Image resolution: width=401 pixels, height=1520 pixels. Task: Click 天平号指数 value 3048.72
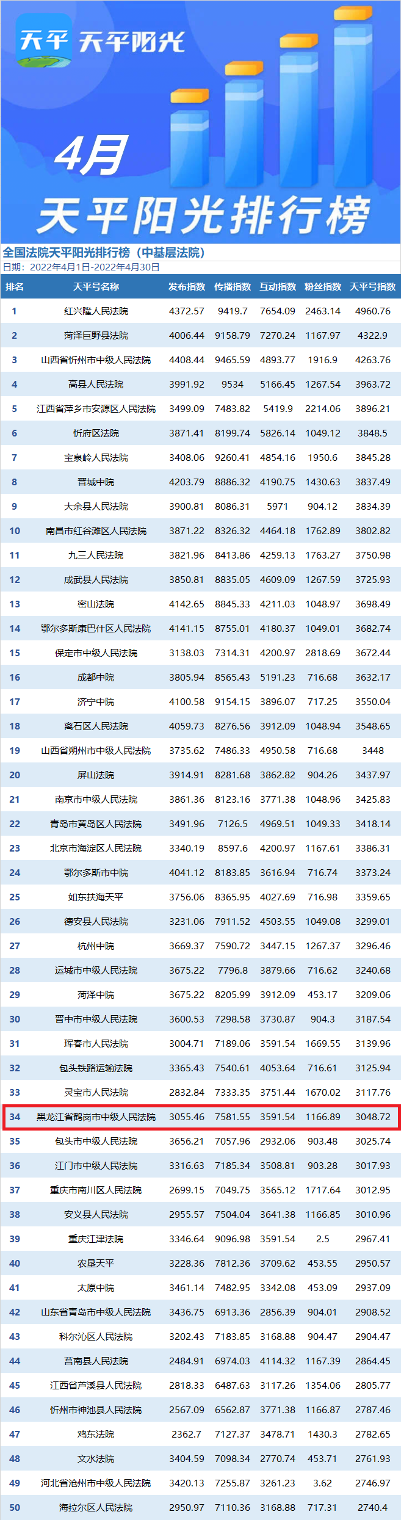pos(373,1116)
